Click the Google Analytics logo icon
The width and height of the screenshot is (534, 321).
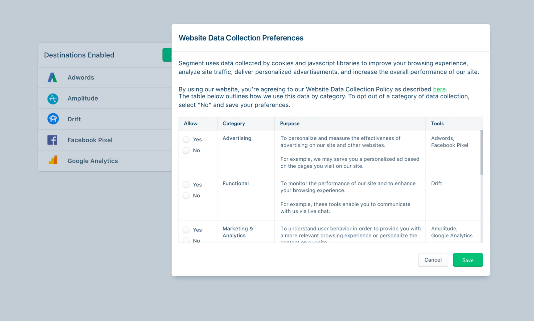53,160
